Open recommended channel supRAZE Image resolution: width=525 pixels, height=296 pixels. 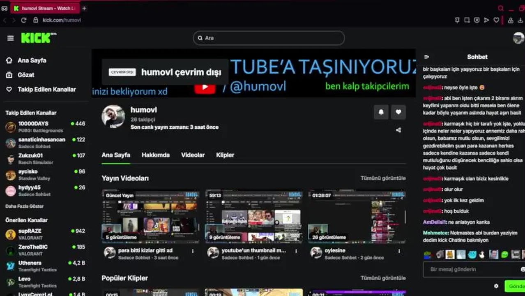click(x=45, y=234)
